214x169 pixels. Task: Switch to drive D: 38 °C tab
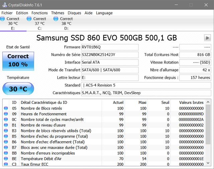tap(66, 23)
